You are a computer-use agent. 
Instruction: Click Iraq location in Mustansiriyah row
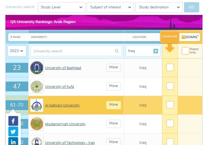[x=143, y=124]
